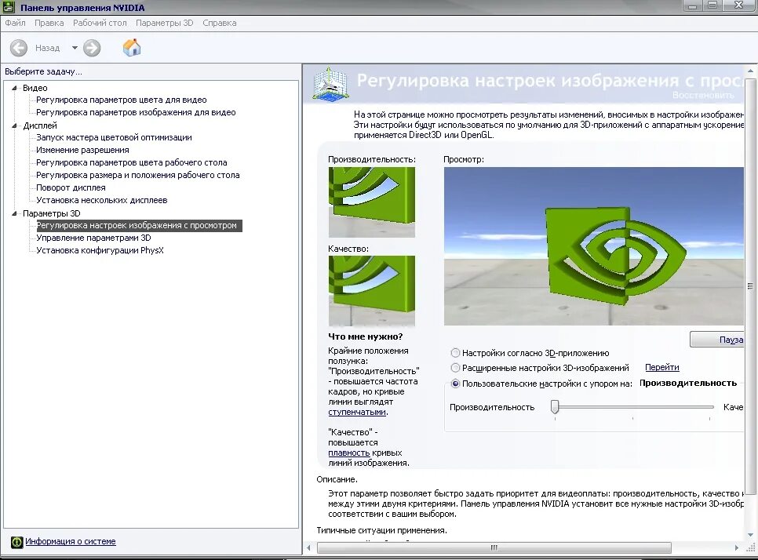This screenshot has height=560, width=758.
Task: Go to the Home page icon
Action: (132, 47)
